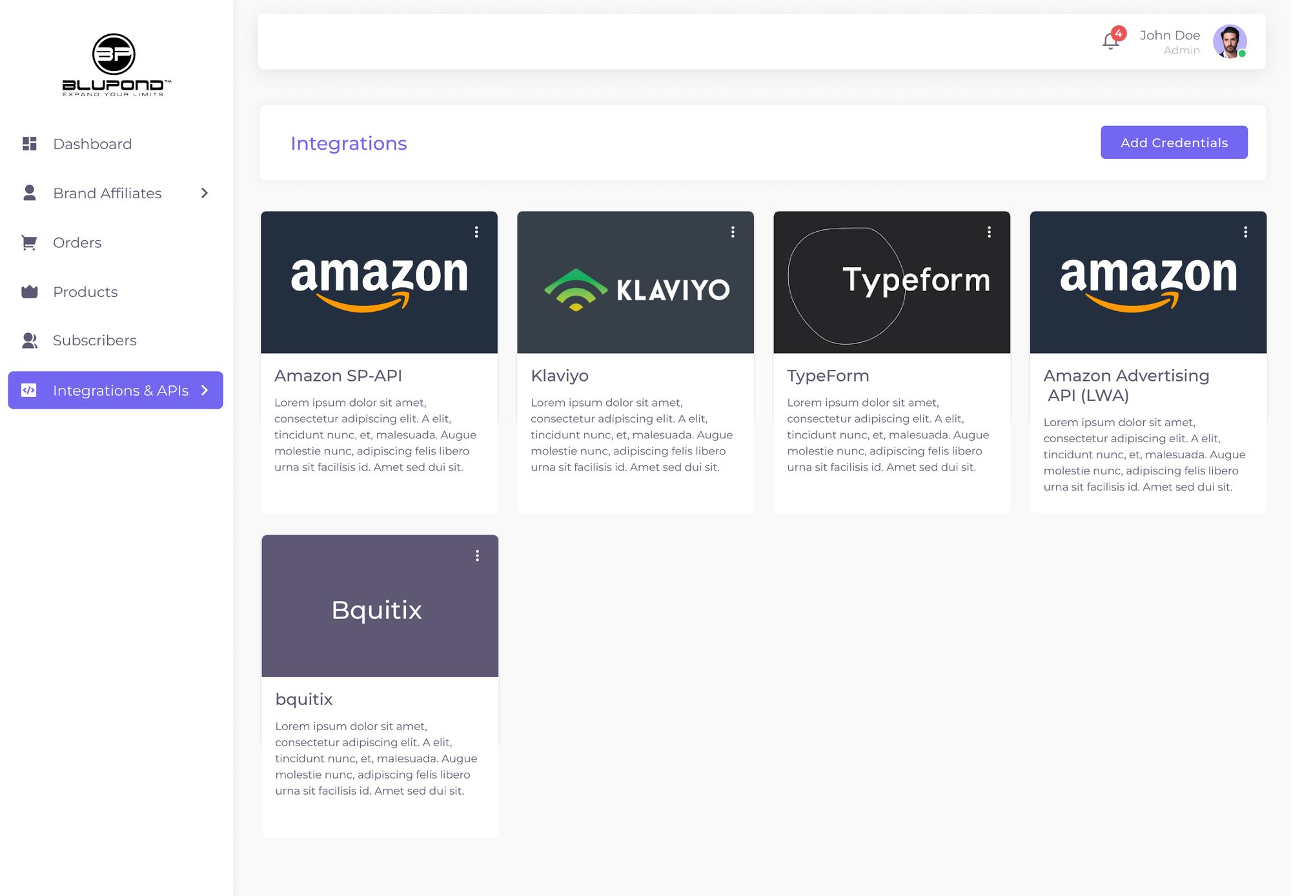This screenshot has width=1291, height=896.
Task: Expand Integrations & APIs submenu arrow
Action: tap(205, 390)
